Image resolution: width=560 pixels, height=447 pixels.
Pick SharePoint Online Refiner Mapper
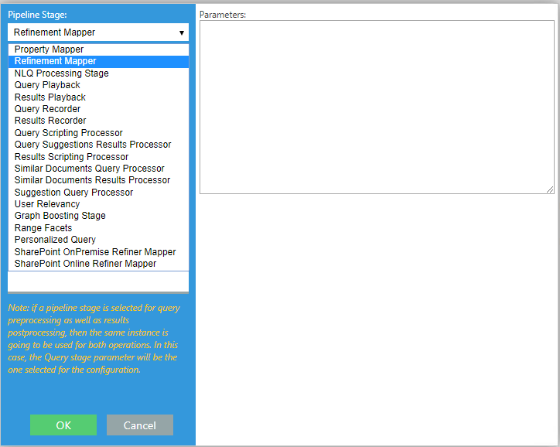coord(85,264)
